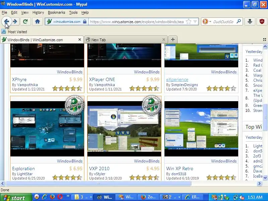Screen dimensions: 268x201
Task: Click the padlock site security icon
Action: (85, 21)
